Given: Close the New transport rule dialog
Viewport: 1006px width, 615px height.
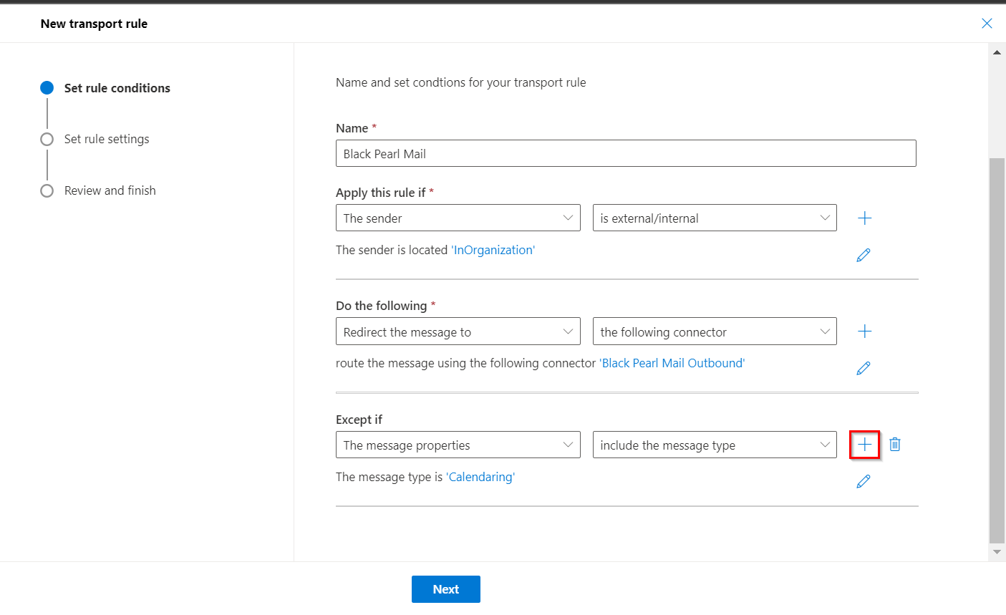Looking at the screenshot, I should pos(987,24).
